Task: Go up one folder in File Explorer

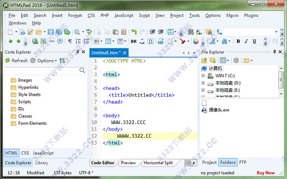Action: point(204,60)
